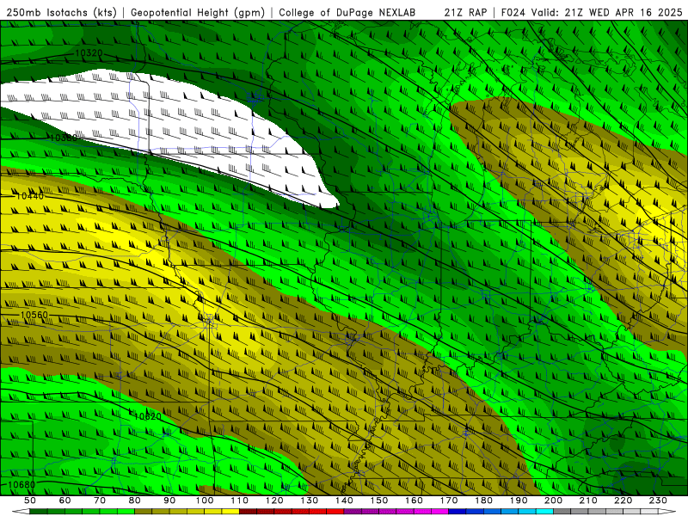
Task: Click the 210 value on the color scale
Action: (588, 501)
